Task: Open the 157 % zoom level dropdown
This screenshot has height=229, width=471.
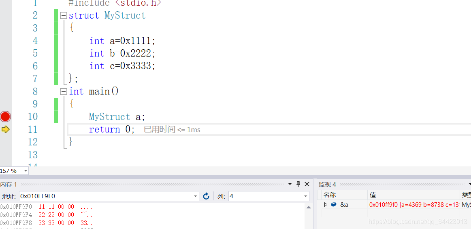Action: pos(26,171)
